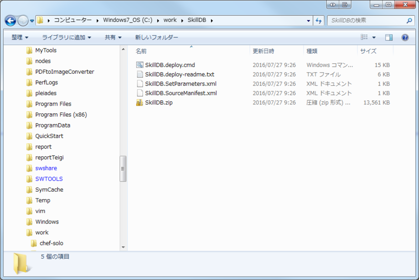Select SkillDB.deploy.cmd file icon
The width and height of the screenshot is (419, 280).
point(140,65)
